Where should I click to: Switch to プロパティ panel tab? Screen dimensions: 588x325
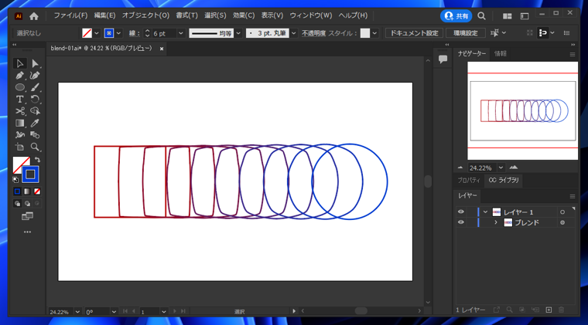[x=469, y=181]
